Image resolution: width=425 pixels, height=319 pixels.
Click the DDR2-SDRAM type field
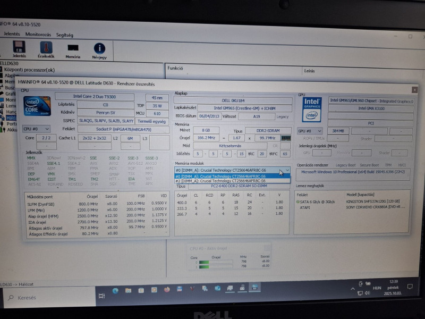coord(268,130)
